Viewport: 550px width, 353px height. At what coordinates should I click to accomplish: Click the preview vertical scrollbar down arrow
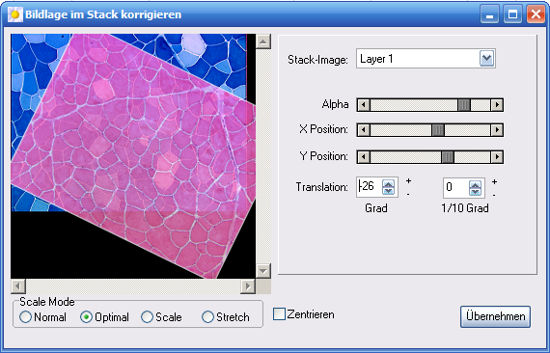[x=263, y=271]
